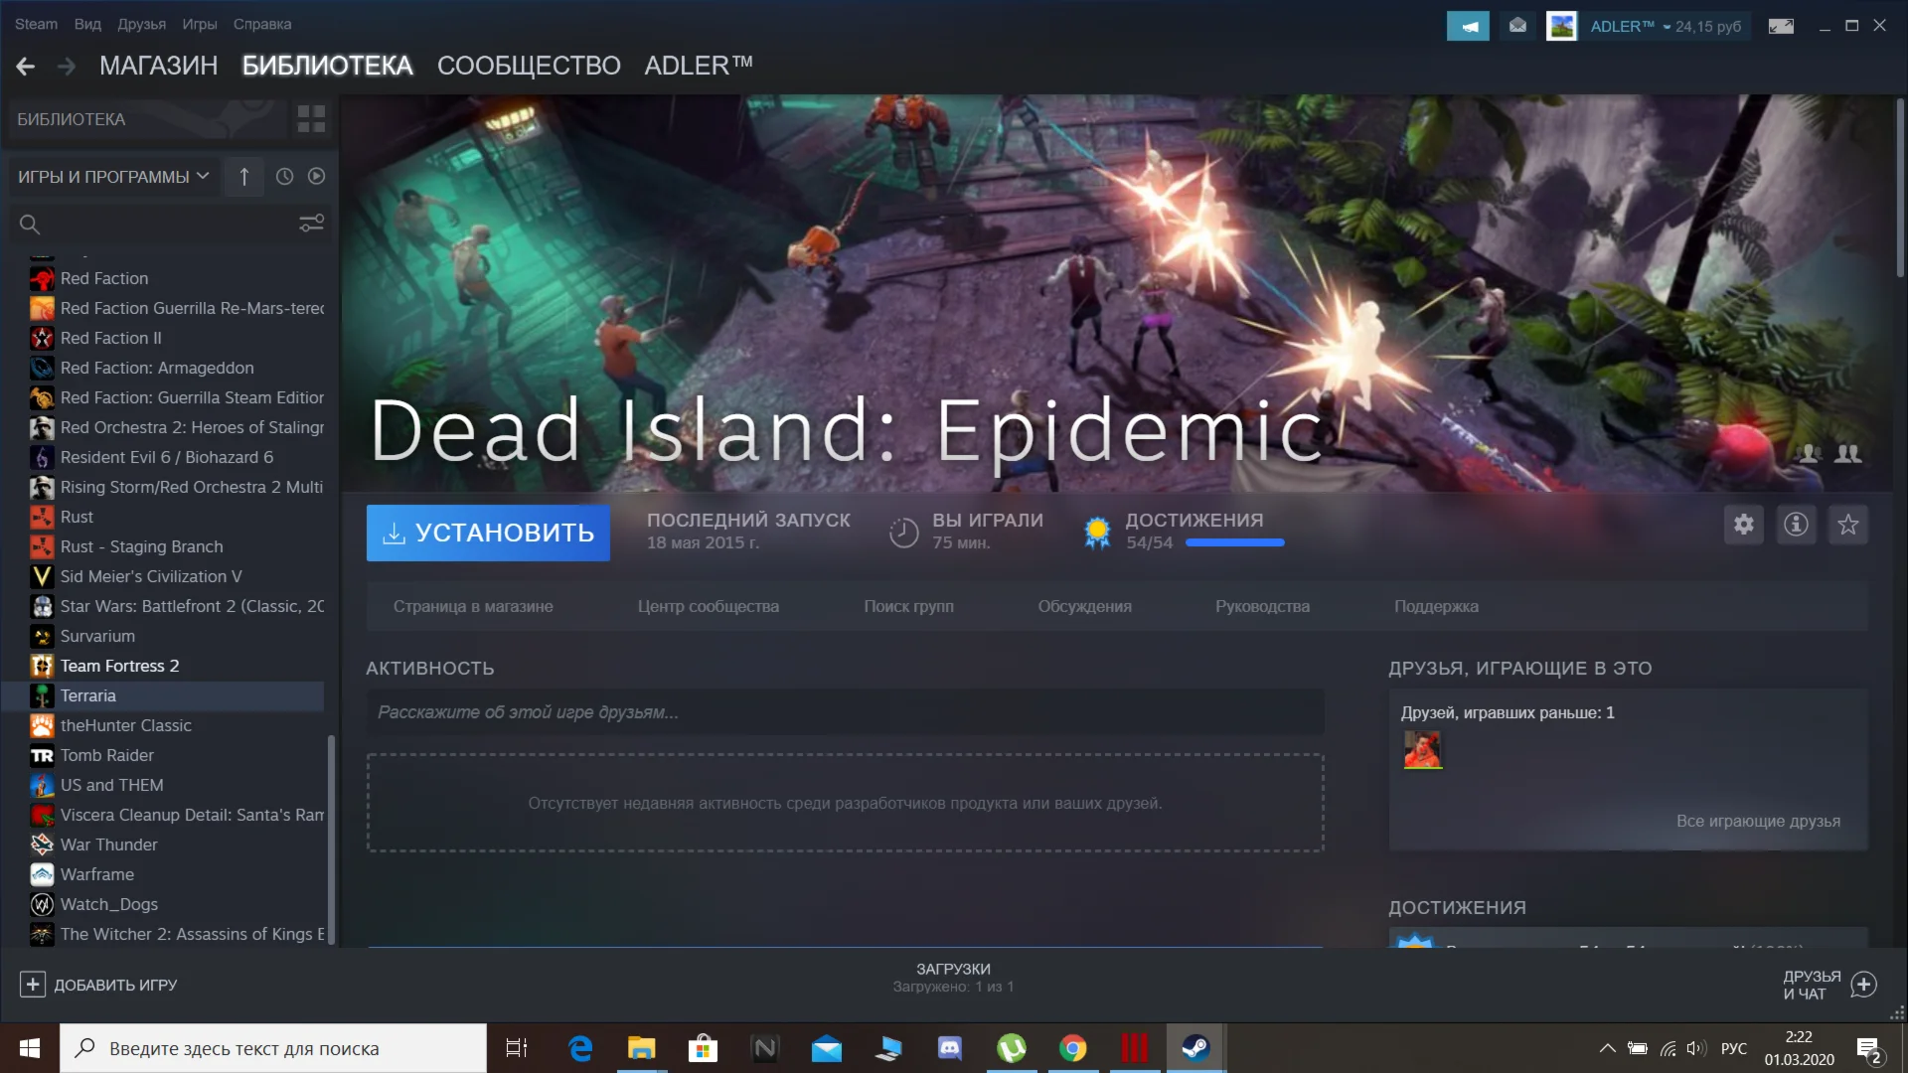The image size is (1908, 1073).
Task: Open the search filters icon in library sidebar
Action: point(311,223)
